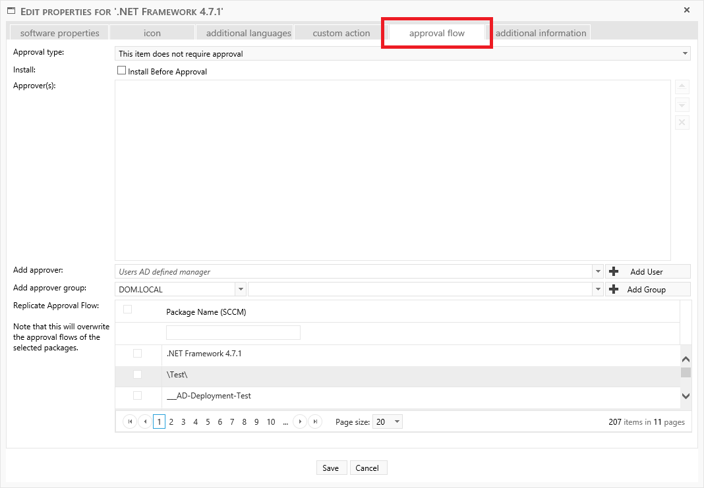704x488 pixels.
Task: Click the move approver up arrow icon
Action: pyautogui.click(x=682, y=88)
